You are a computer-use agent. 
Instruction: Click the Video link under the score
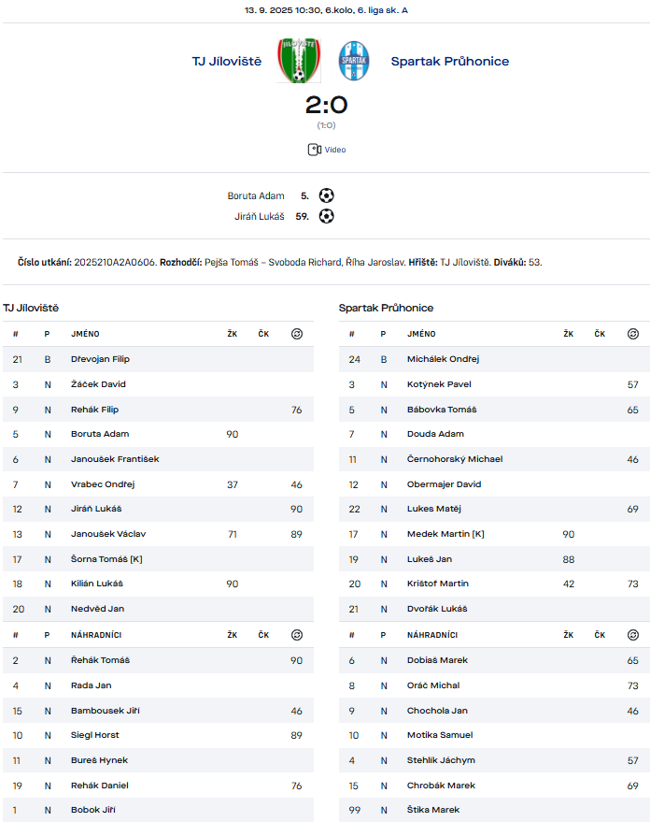pyautogui.click(x=335, y=150)
